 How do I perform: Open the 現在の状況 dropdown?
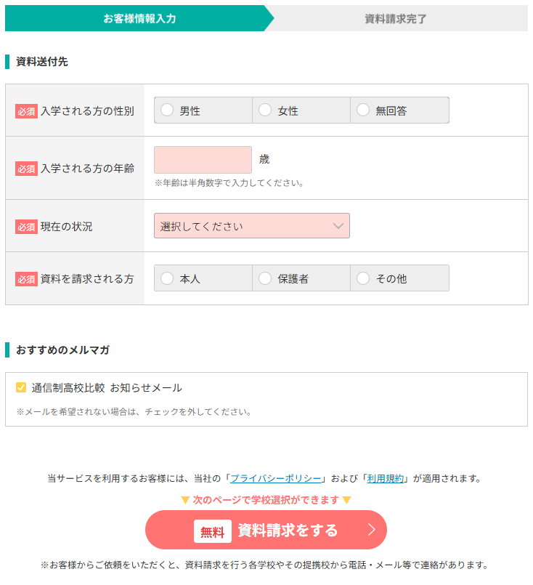(251, 226)
